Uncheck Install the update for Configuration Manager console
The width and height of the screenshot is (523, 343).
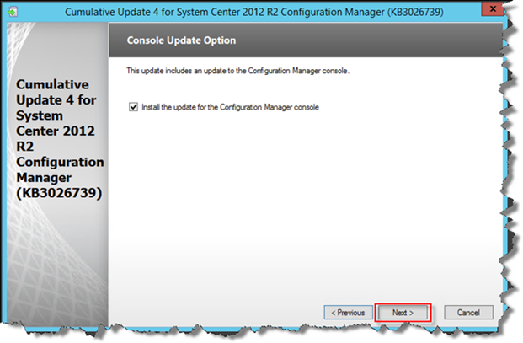coord(133,107)
